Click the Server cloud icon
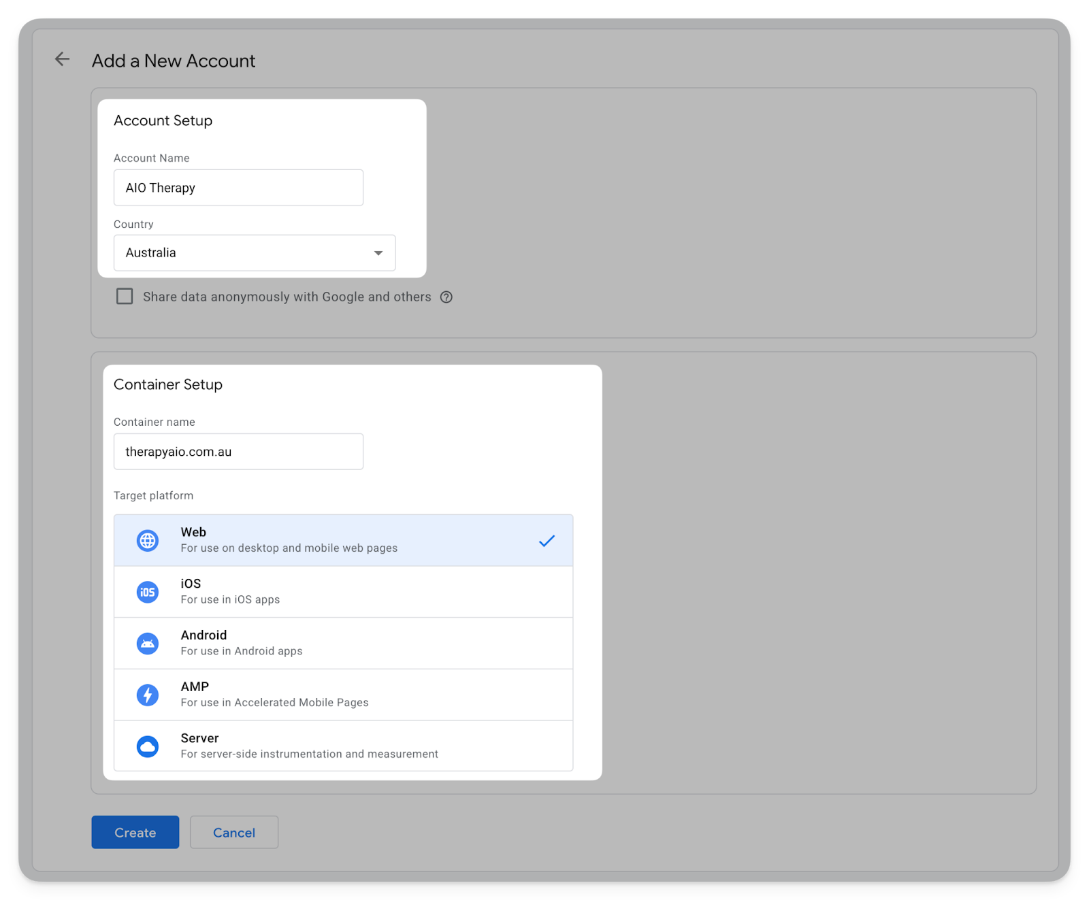Image resolution: width=1089 pixels, height=900 pixels. pyautogui.click(x=148, y=746)
